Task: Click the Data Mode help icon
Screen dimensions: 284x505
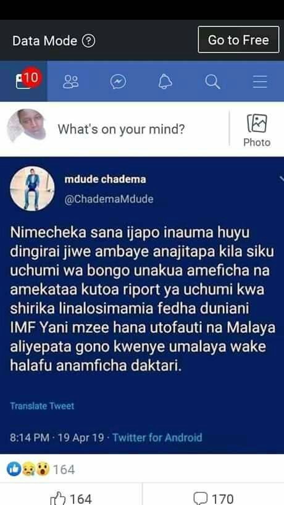Action: [88, 41]
